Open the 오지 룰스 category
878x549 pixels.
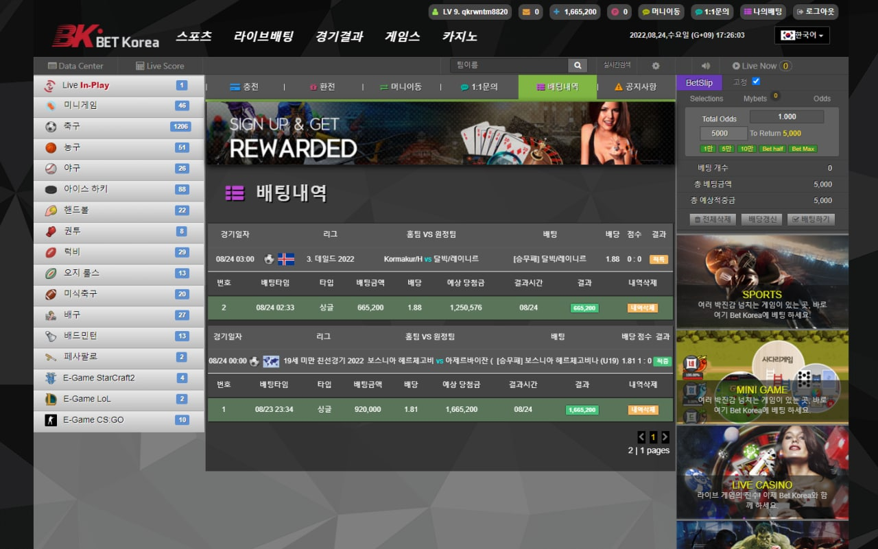coord(119,273)
